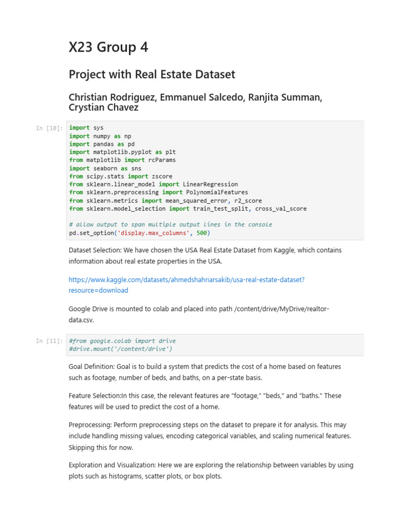Screen dimensions: 393x524
Task: Click the pd.set_option display.max_columns line
Action: (x=139, y=233)
